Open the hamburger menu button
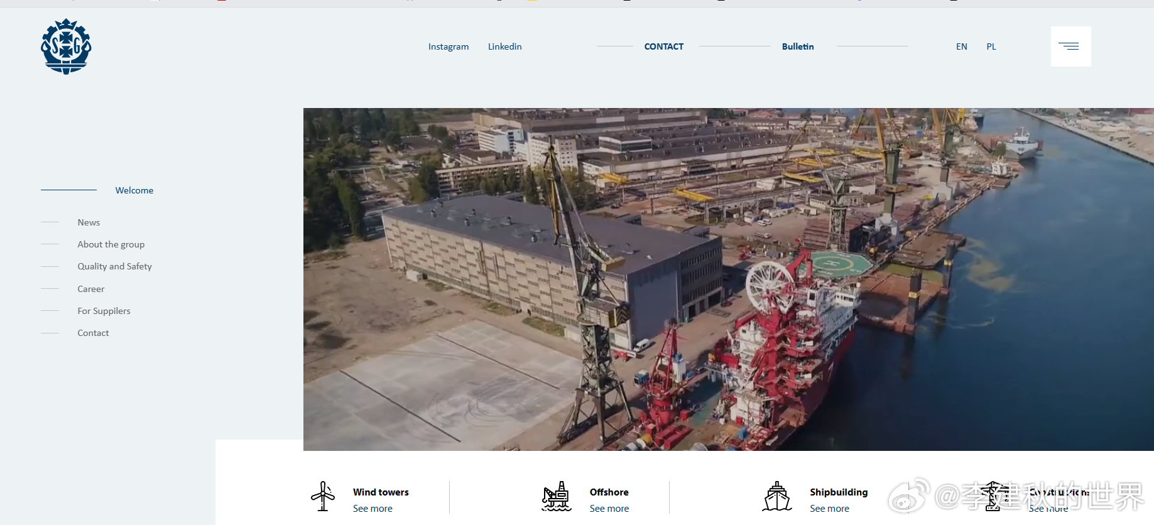 pyautogui.click(x=1070, y=46)
